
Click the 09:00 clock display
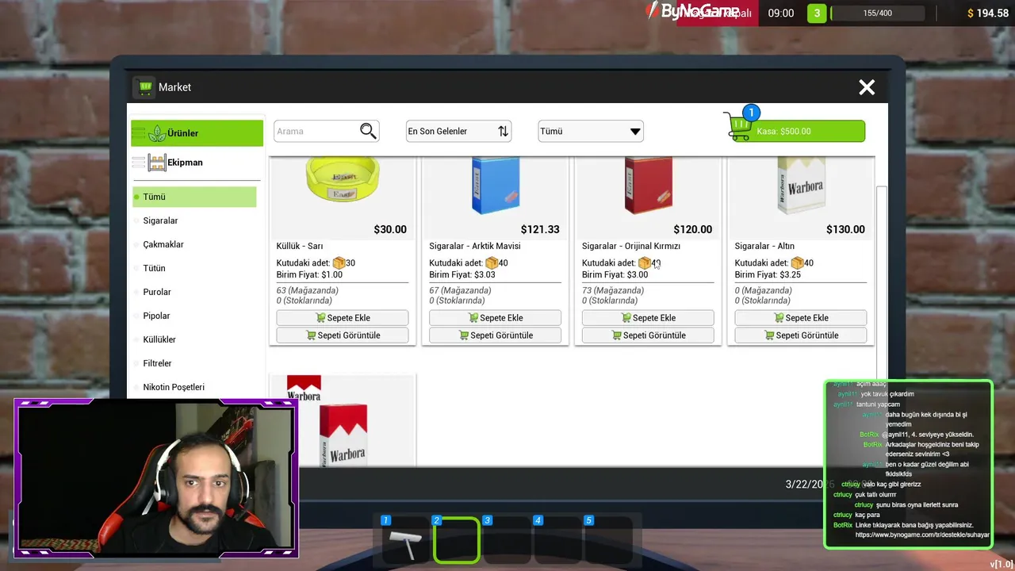781,13
